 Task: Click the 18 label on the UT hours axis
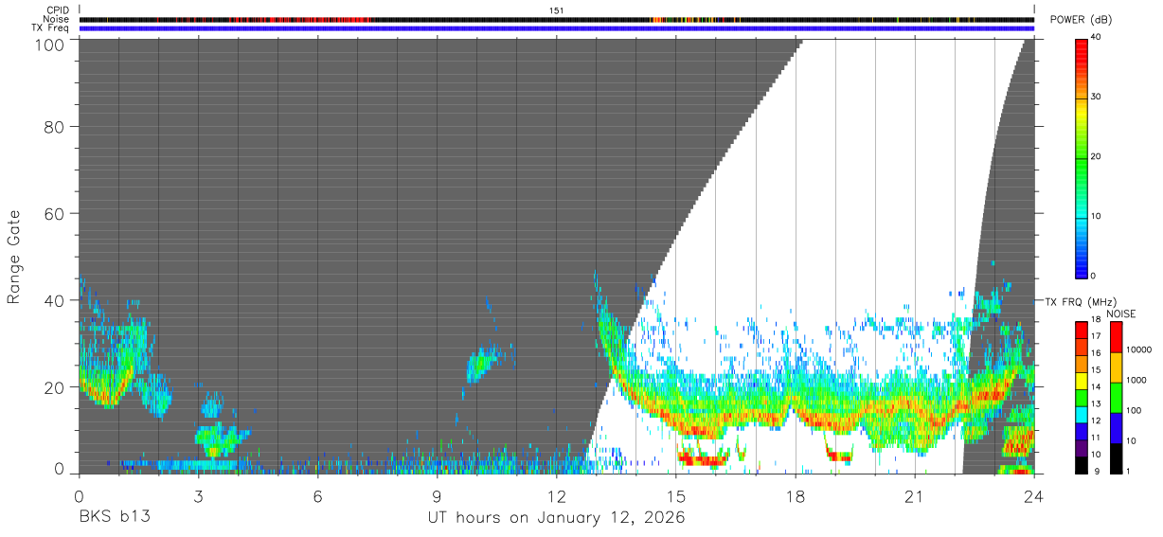coord(796,496)
